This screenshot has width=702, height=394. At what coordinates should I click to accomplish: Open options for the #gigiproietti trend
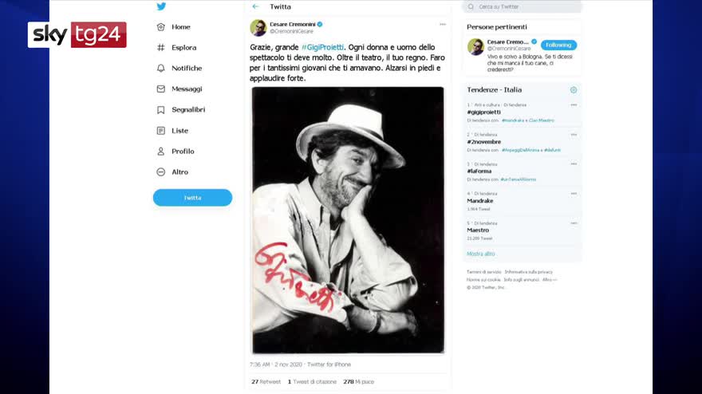tap(574, 104)
